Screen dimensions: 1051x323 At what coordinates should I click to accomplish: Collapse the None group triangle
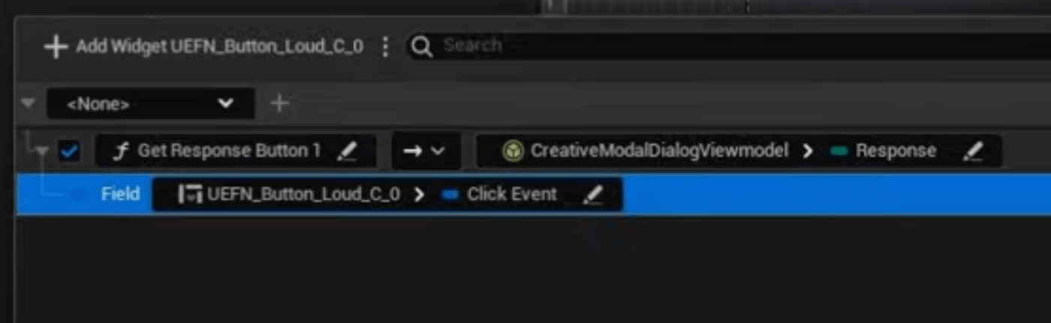[29, 103]
